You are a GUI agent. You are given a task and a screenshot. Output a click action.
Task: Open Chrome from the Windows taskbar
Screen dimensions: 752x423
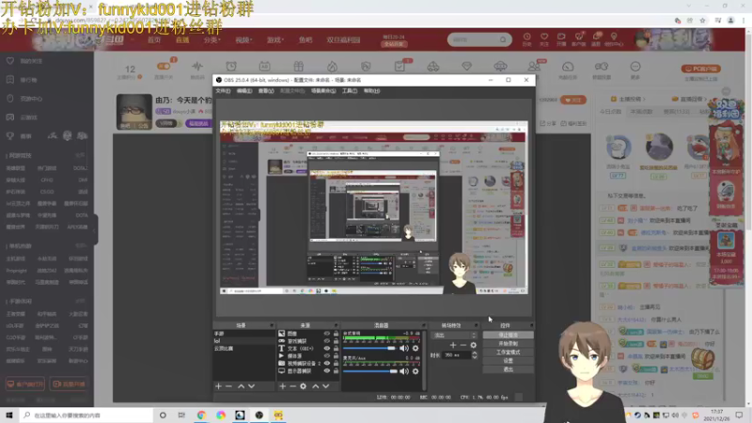201,415
